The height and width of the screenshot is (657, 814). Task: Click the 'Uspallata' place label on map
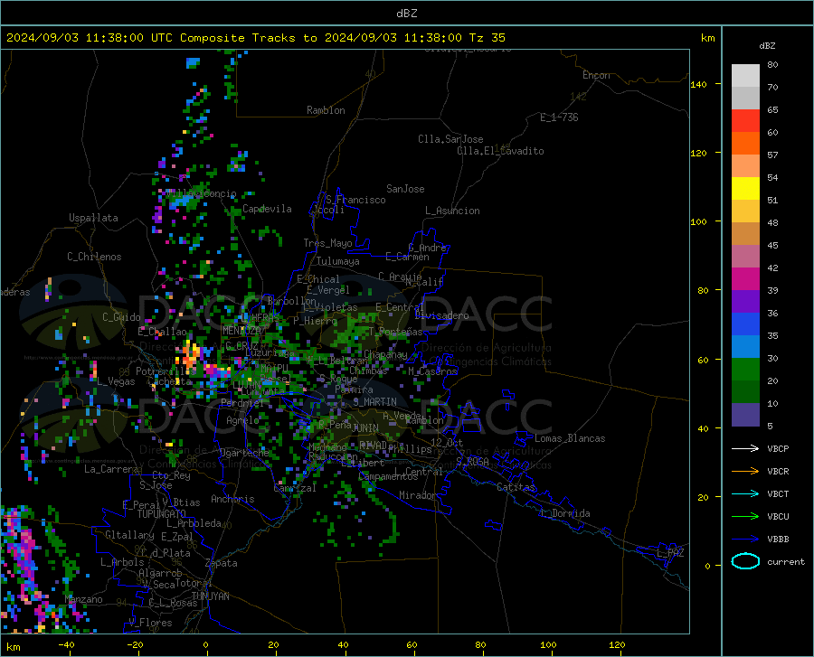coord(93,218)
